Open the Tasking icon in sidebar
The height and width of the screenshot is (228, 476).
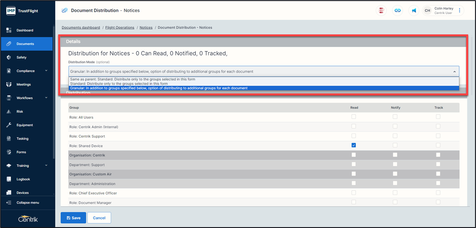pos(9,139)
